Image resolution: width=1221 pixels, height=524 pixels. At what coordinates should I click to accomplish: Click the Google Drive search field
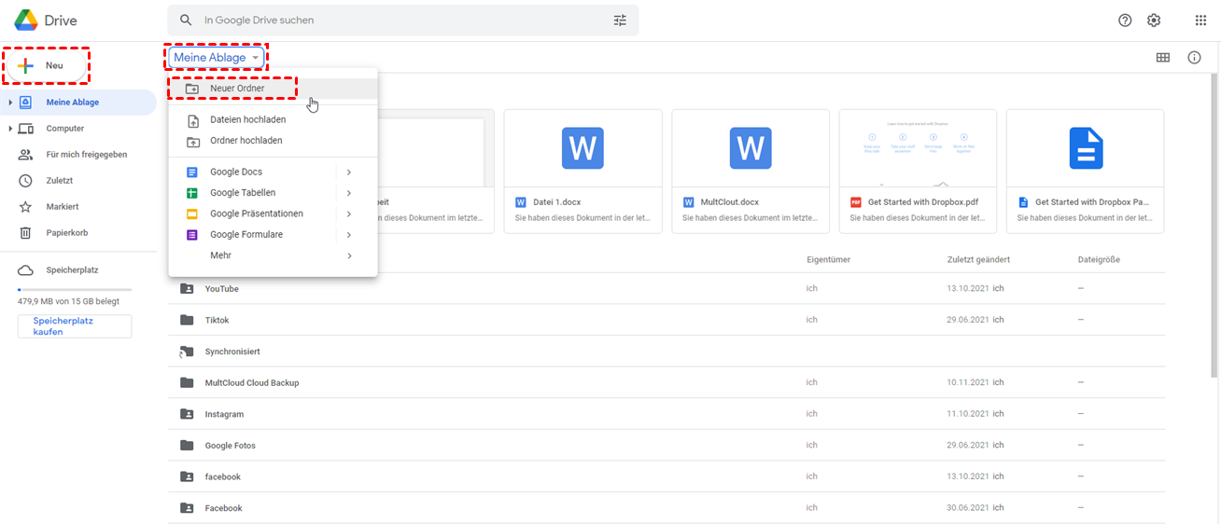point(401,21)
